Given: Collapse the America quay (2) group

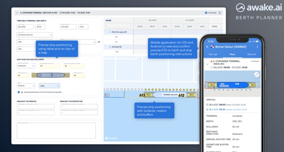Looking at the screenshot, I should [x=110, y=32].
